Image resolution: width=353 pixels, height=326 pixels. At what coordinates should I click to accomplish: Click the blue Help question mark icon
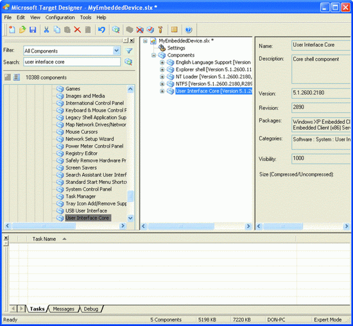point(189,30)
